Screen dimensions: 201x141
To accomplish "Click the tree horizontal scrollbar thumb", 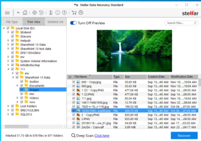I will [x=16, y=127].
